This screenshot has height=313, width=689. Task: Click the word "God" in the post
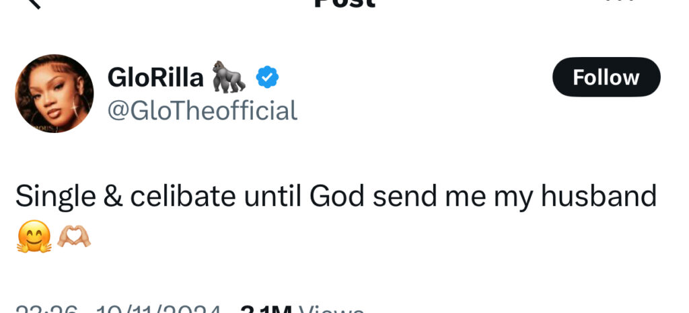point(336,196)
